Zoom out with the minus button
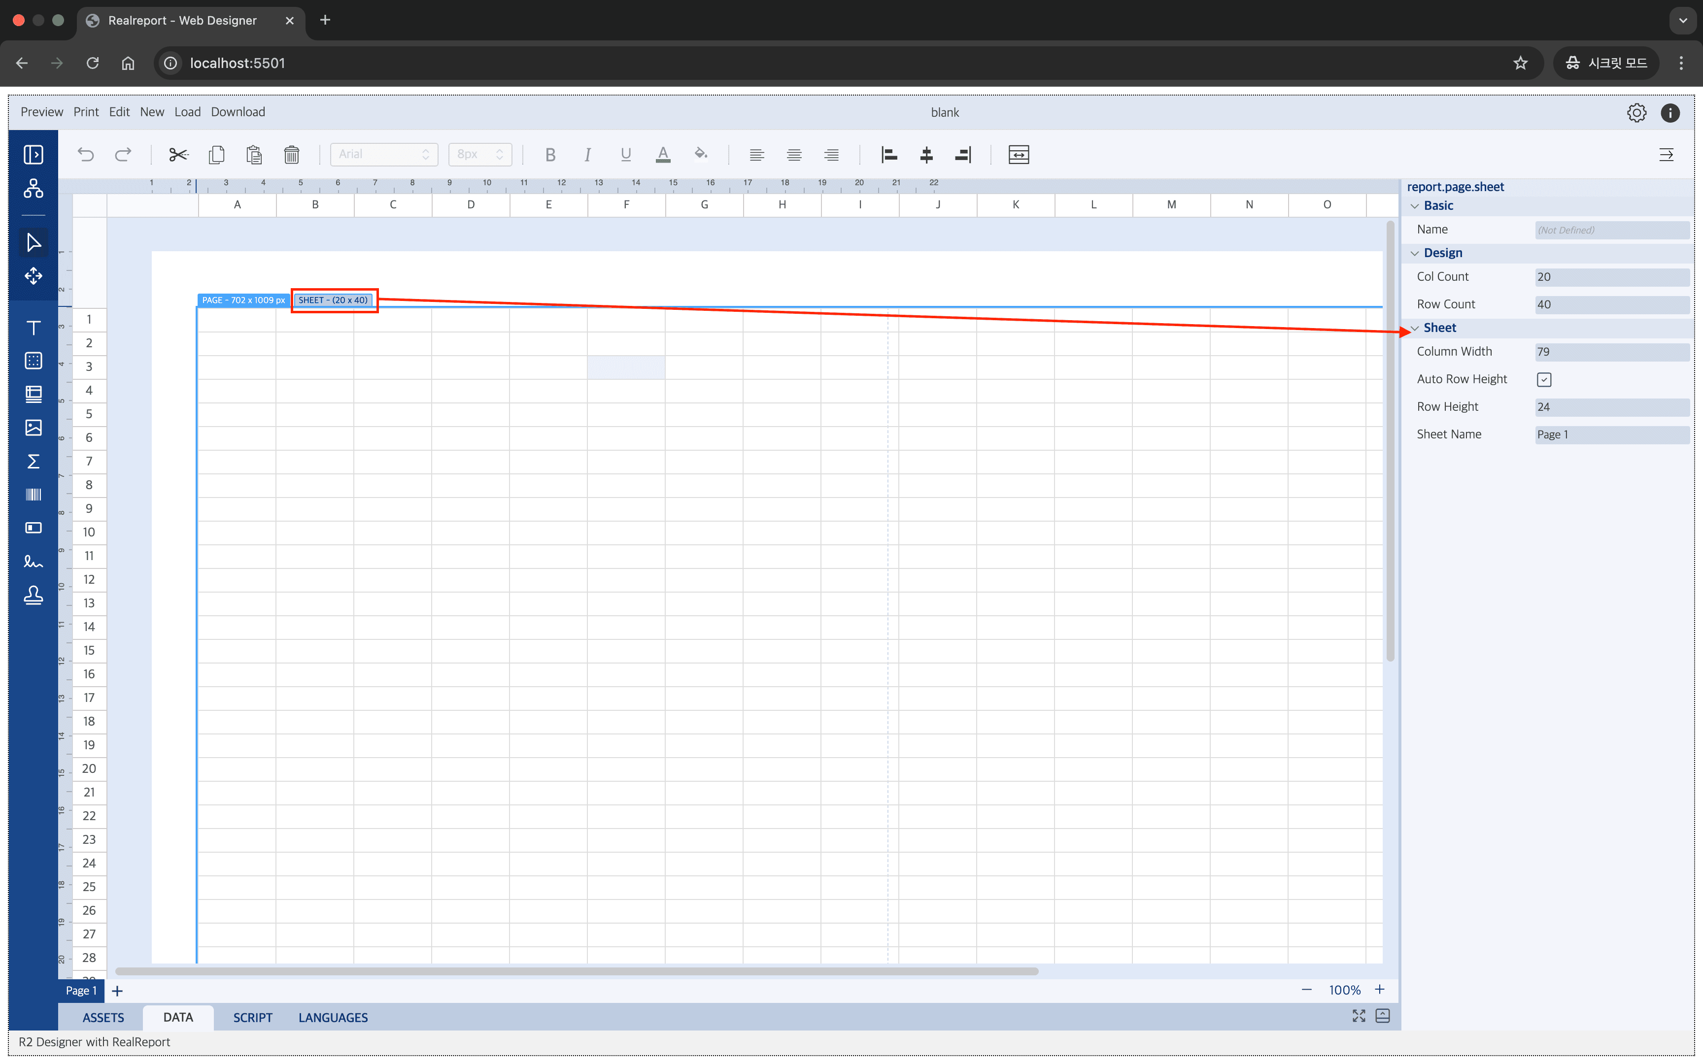This screenshot has width=1703, height=1064. point(1307,990)
